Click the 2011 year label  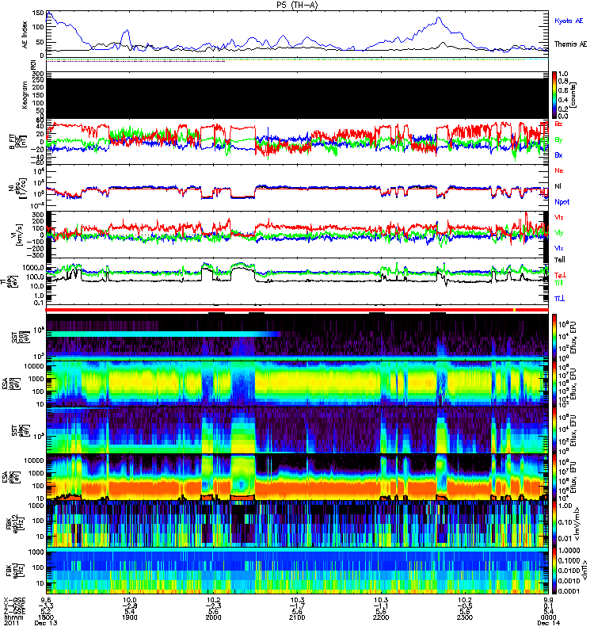click(11, 623)
